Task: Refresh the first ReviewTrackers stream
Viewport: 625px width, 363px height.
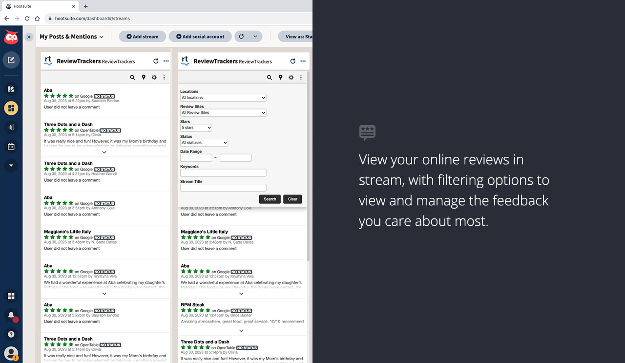Action: tap(156, 61)
